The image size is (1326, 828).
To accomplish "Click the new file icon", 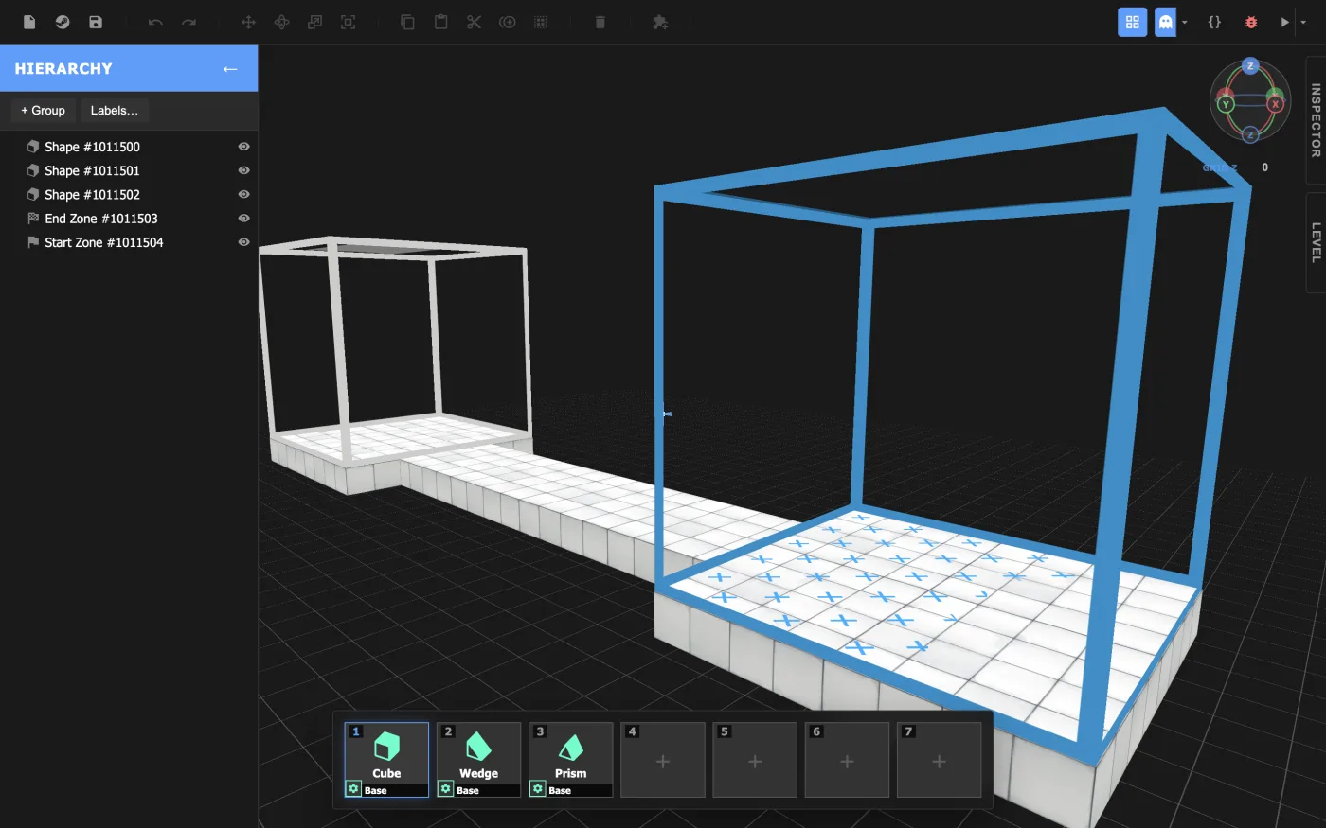I will [29, 22].
